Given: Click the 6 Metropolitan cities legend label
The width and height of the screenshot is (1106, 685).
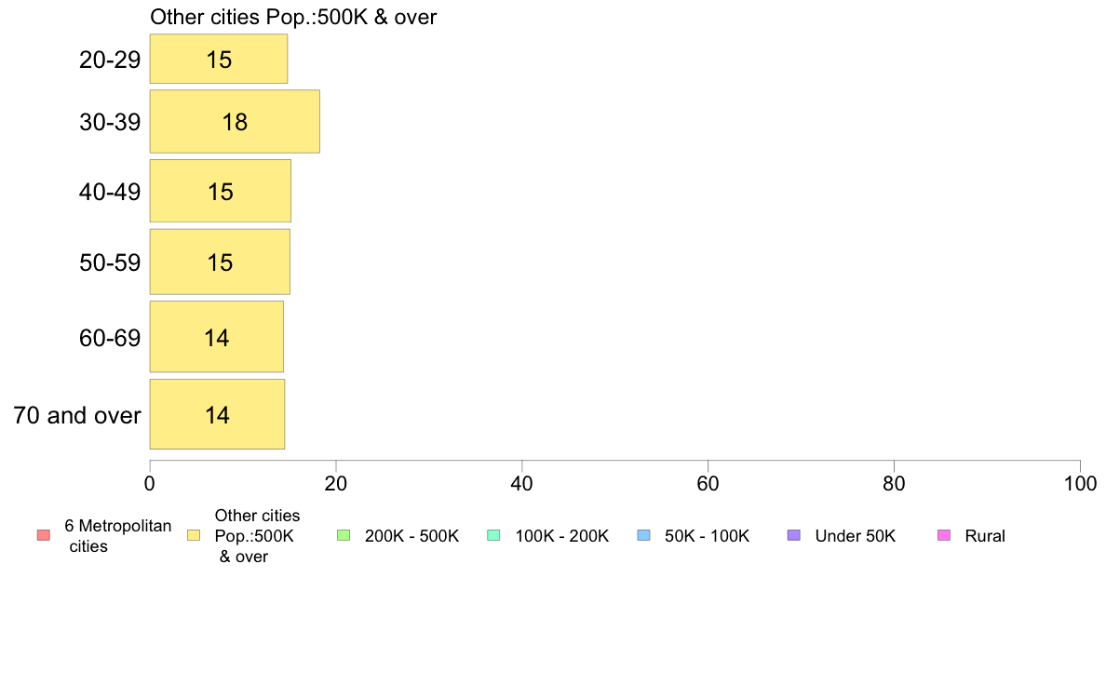Looking at the screenshot, I should (118, 536).
